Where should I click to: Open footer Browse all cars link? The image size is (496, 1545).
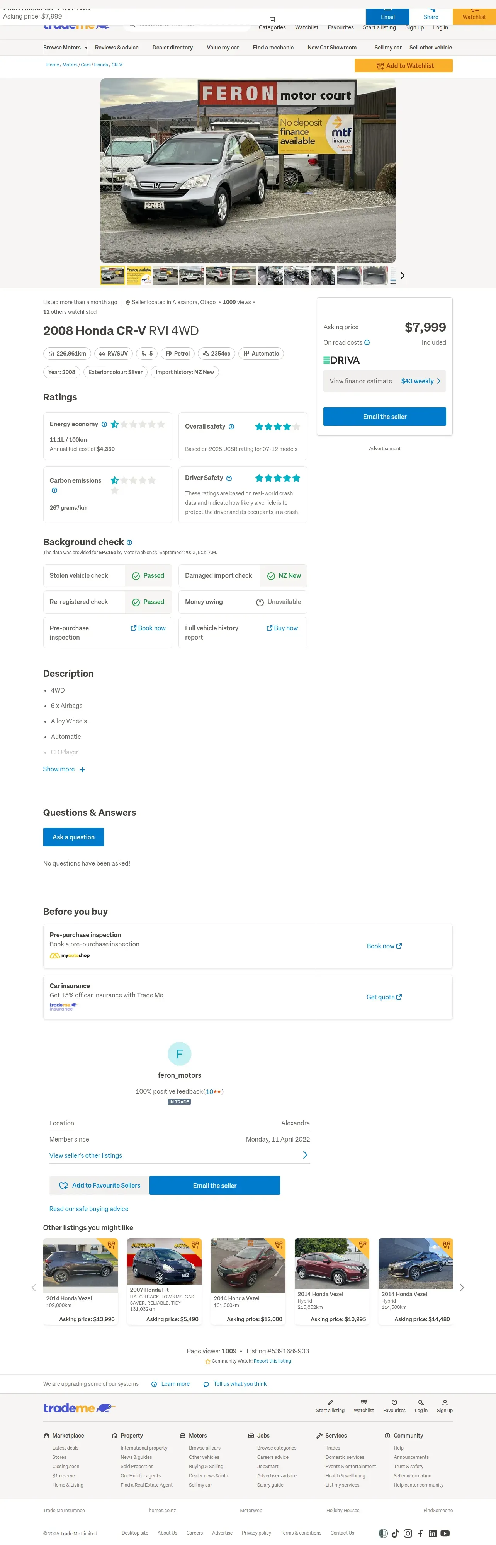(x=204, y=1448)
